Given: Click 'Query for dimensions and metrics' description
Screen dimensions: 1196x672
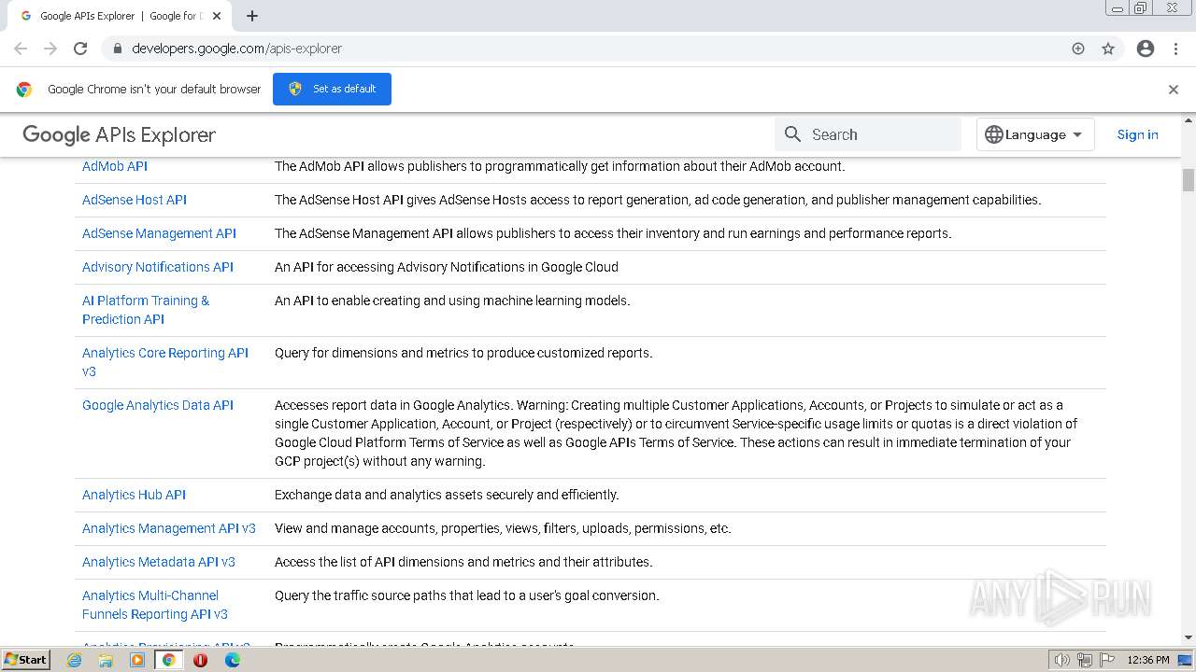Looking at the screenshot, I should point(463,353).
